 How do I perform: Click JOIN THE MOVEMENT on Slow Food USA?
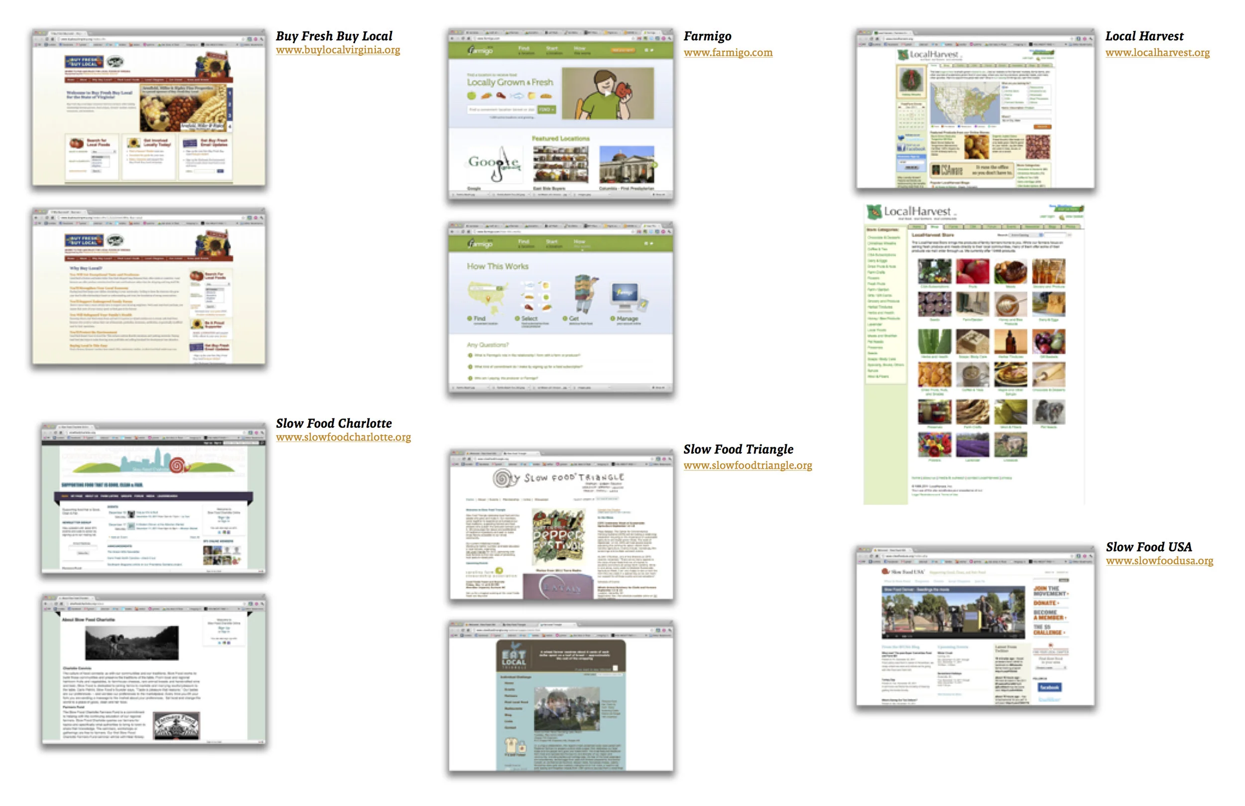point(1050,591)
